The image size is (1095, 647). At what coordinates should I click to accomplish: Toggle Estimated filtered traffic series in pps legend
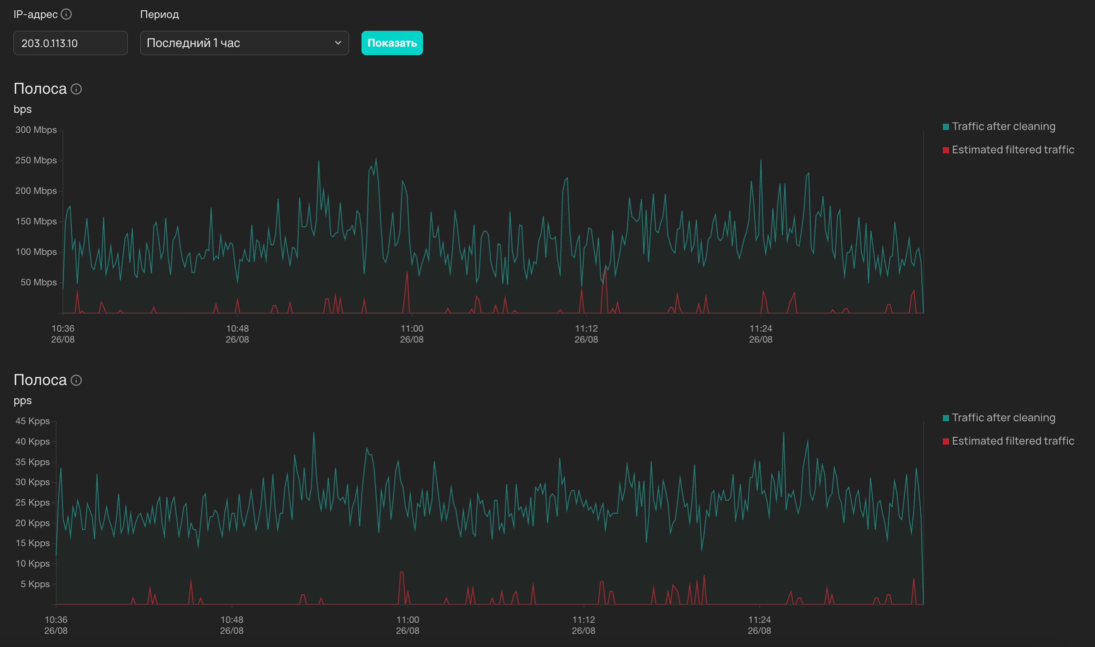1008,441
